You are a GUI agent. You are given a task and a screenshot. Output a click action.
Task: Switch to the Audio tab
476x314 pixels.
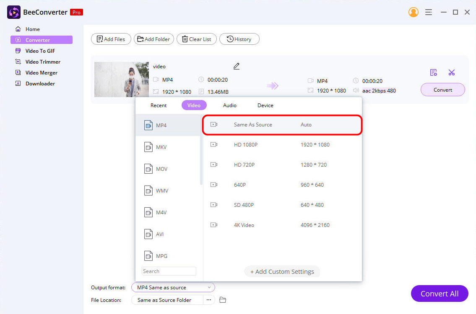[x=229, y=105]
